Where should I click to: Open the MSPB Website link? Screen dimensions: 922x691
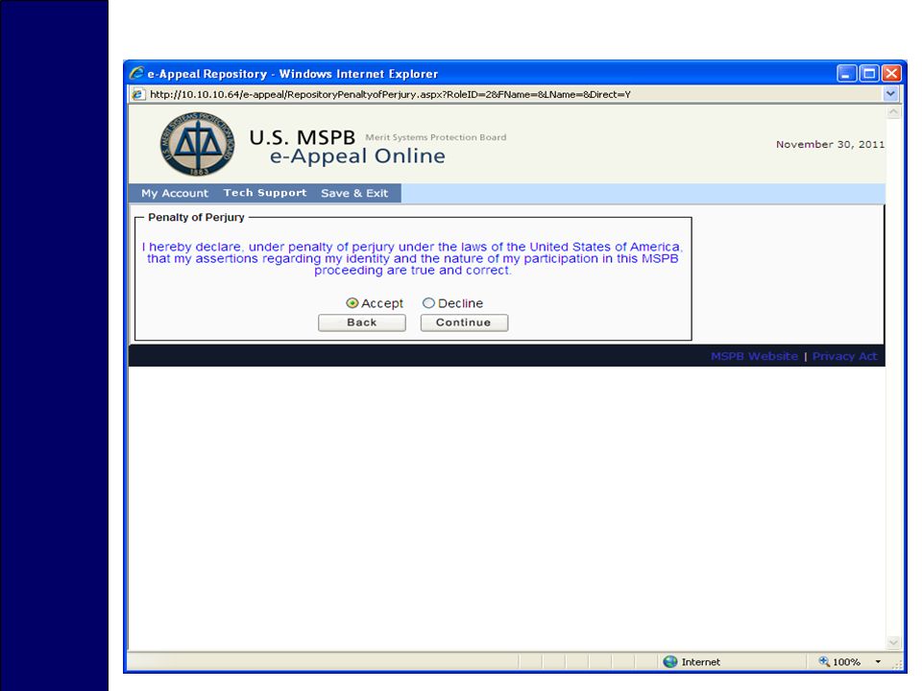coord(755,356)
